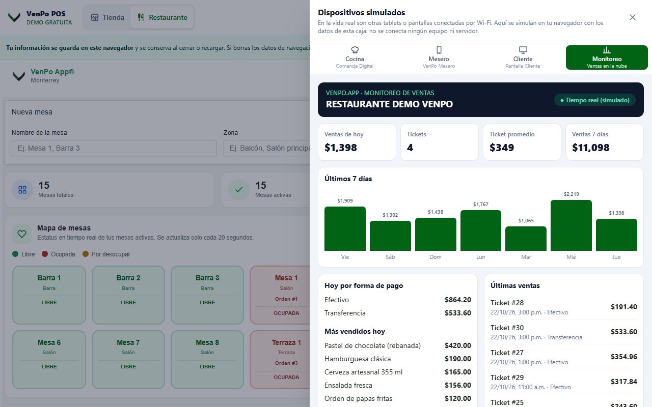The height and width of the screenshot is (407, 652).
Task: Click the chef hat Cocina icon
Action: pos(355,50)
